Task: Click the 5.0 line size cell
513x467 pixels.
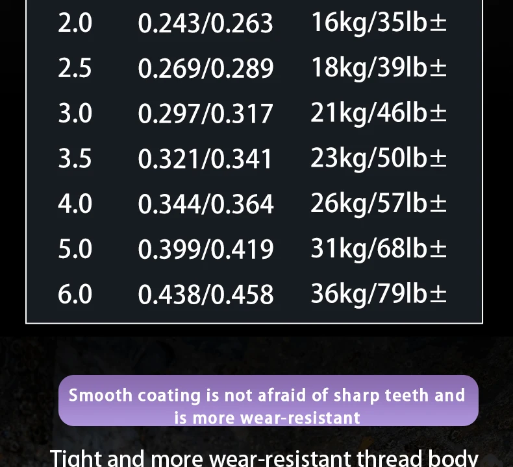Action: pos(75,249)
